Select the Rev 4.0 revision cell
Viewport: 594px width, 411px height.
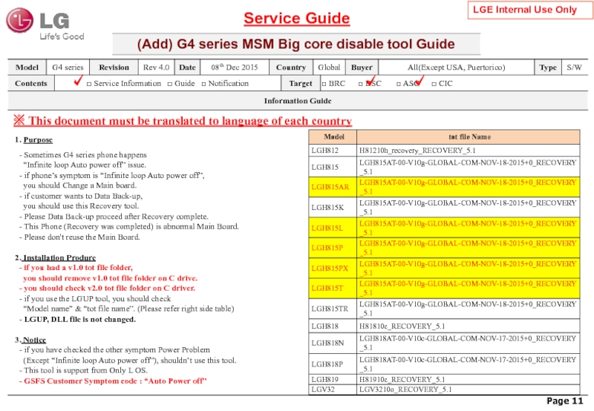(x=156, y=68)
